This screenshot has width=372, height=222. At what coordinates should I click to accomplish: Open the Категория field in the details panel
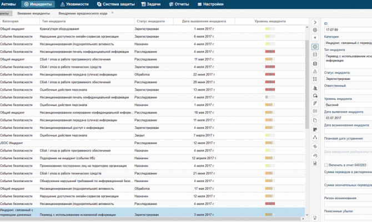click(x=348, y=43)
